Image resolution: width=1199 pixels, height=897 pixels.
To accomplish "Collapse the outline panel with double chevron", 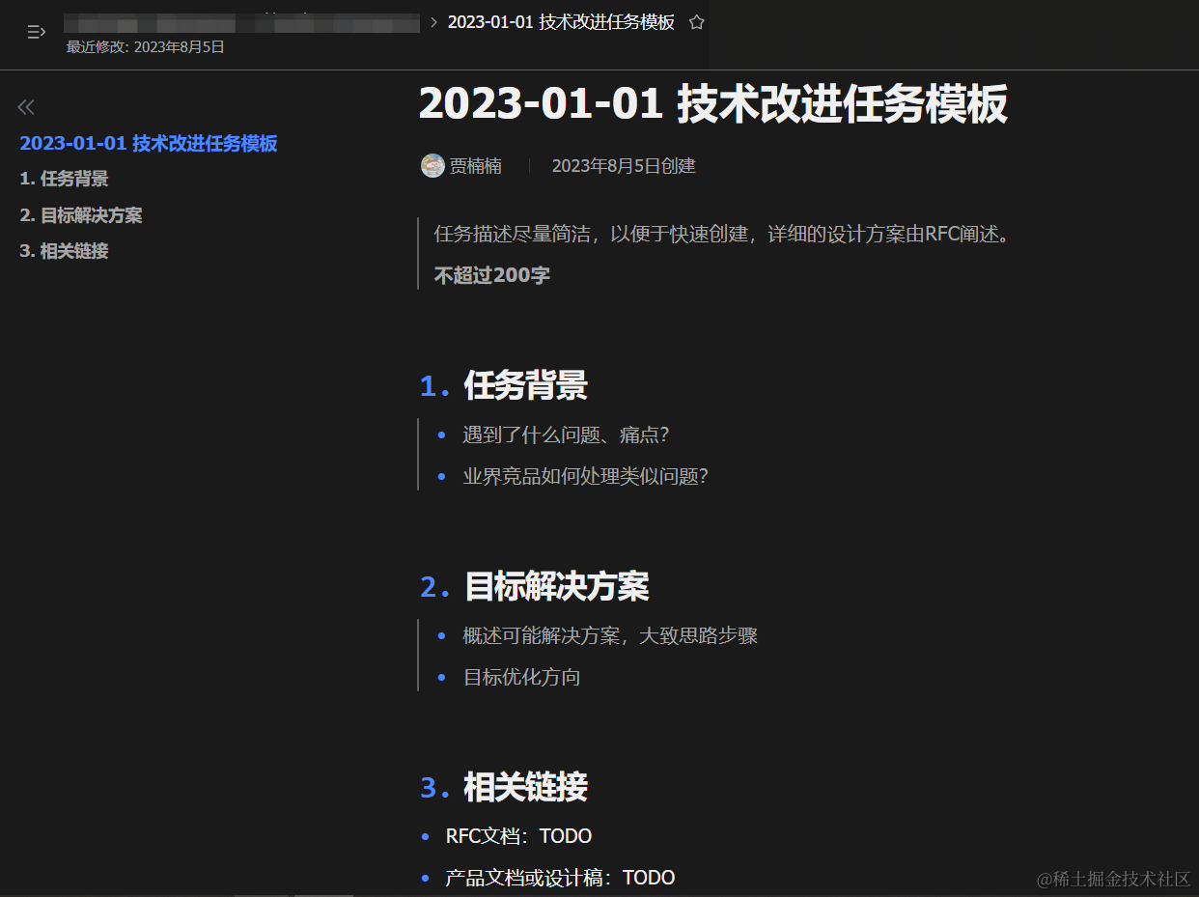I will [x=26, y=107].
